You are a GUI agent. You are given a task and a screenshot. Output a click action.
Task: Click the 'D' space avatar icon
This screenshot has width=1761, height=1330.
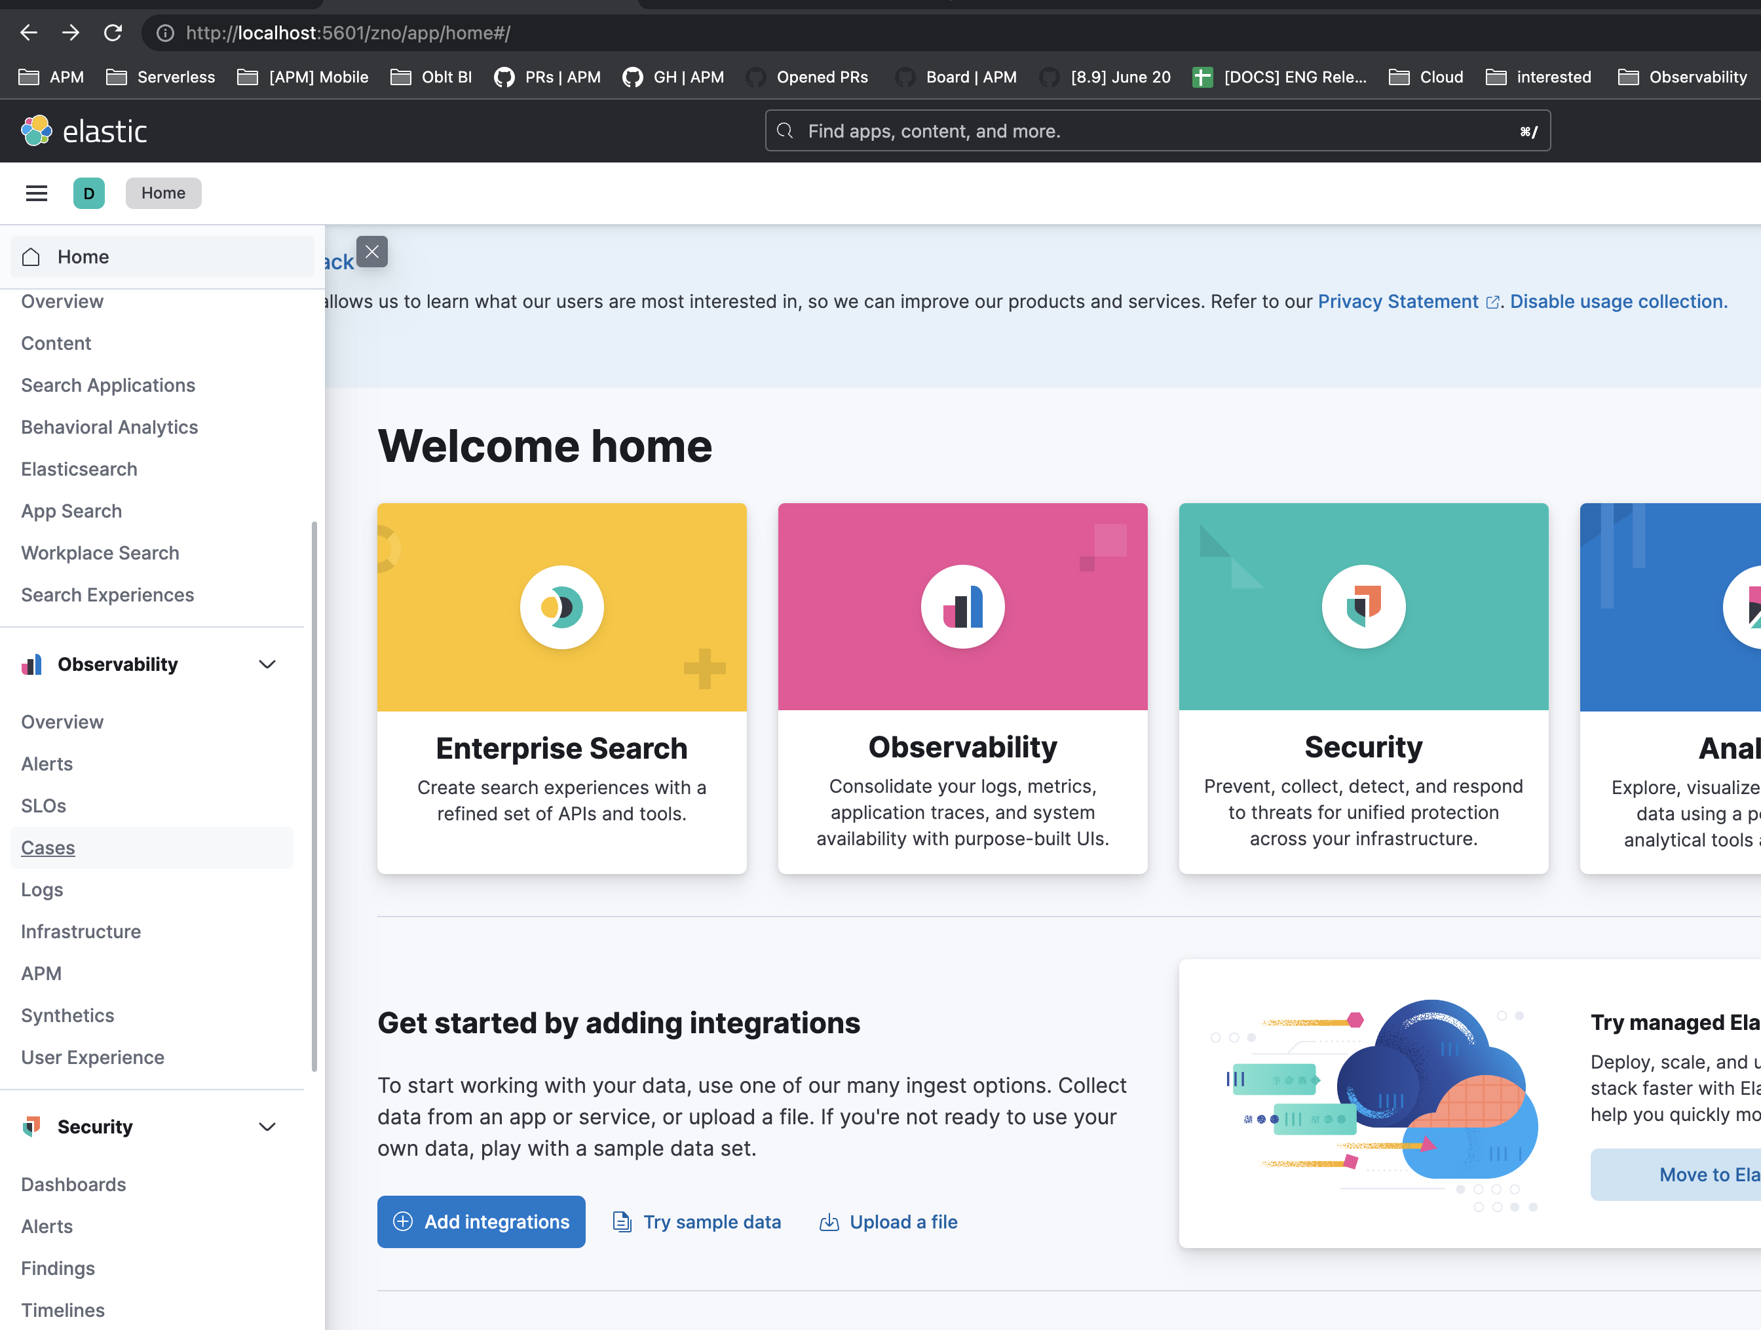[x=89, y=193]
